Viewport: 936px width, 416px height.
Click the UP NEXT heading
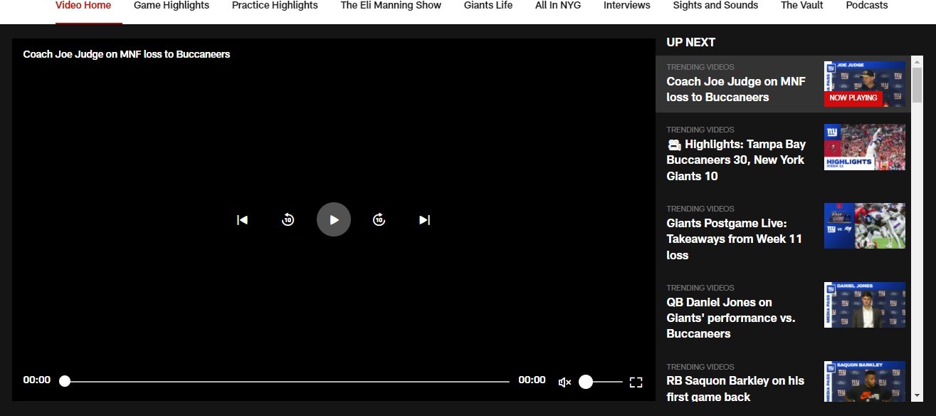[691, 43]
